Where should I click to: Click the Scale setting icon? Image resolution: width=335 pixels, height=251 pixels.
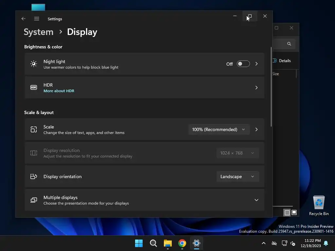(x=34, y=129)
